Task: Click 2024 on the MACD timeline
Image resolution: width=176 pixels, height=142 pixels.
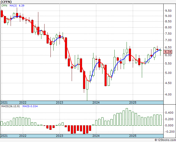Action: pyautogui.click(x=96, y=136)
